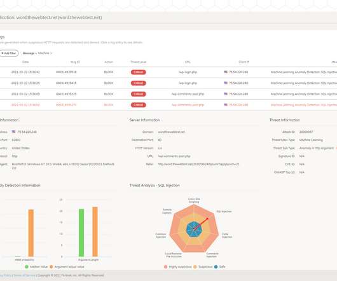Sort by Action column header
This screenshot has width=337, height=281.
pyautogui.click(x=109, y=62)
